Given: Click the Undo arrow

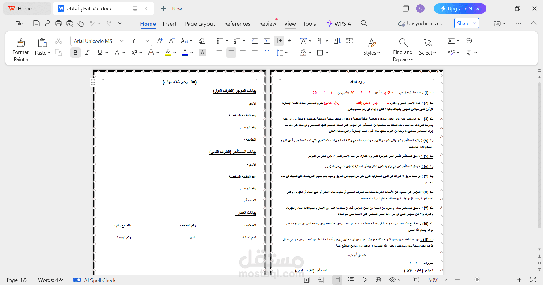Looking at the screenshot, I should (x=92, y=23).
